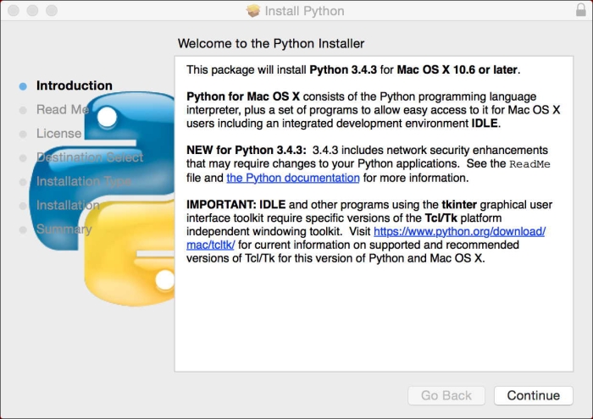The image size is (593, 419).
Task: Click the bold 'Tcl/Tk' text
Action: [441, 218]
